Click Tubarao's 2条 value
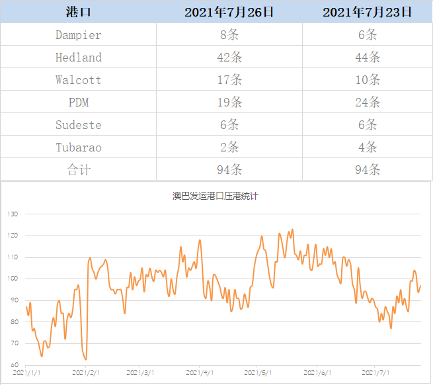The image size is (433, 385). point(229,148)
